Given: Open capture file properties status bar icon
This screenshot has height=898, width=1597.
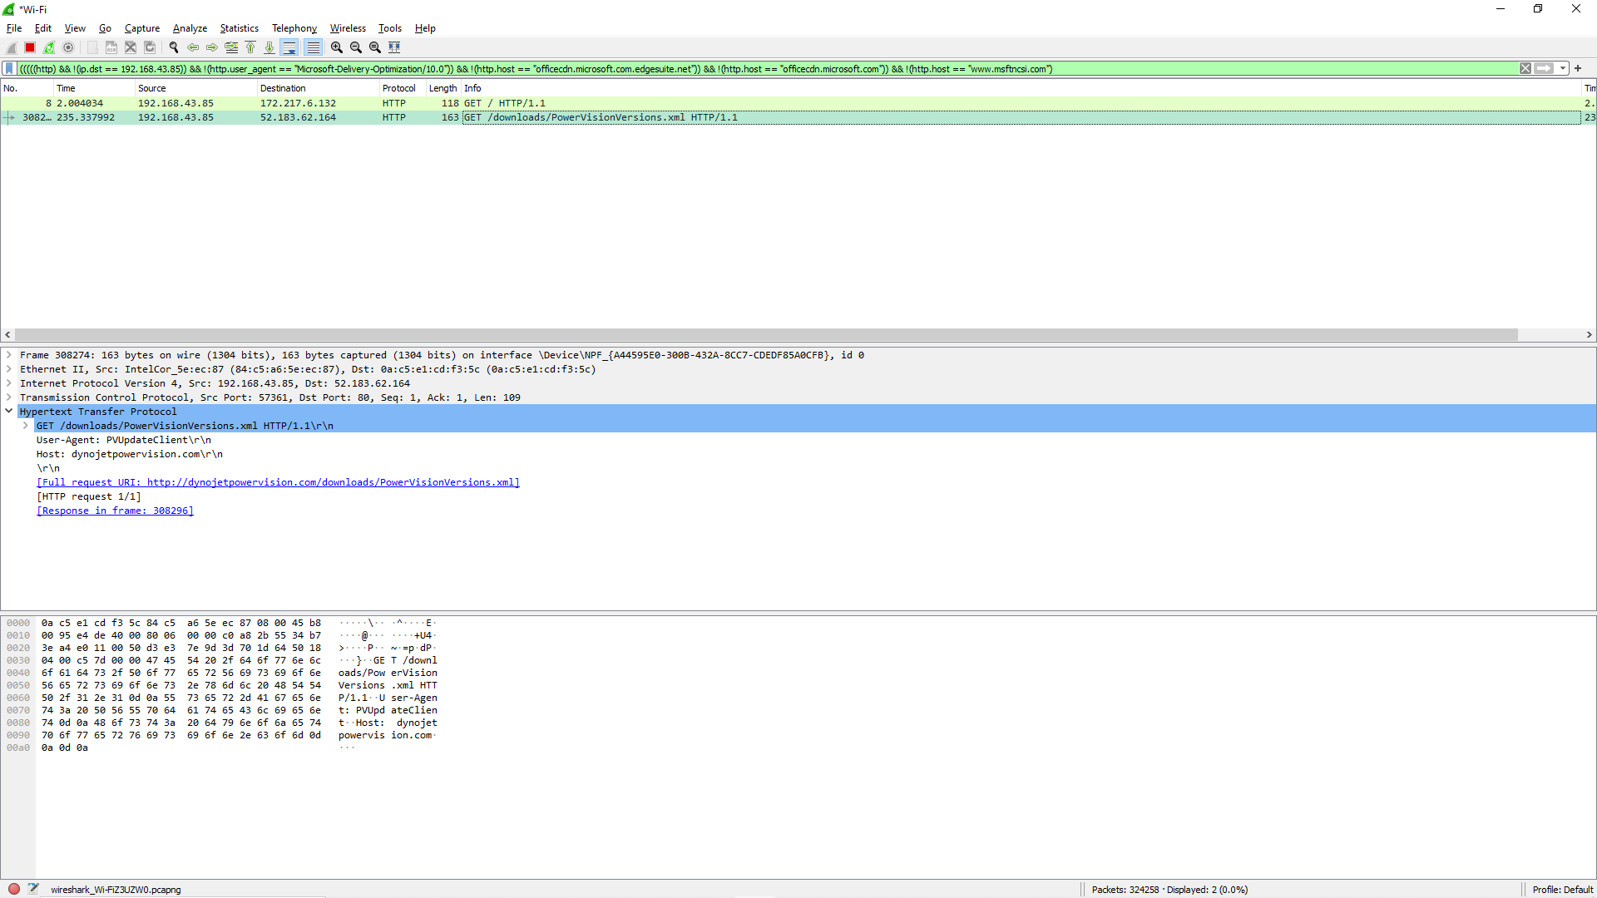Looking at the screenshot, I should [33, 889].
